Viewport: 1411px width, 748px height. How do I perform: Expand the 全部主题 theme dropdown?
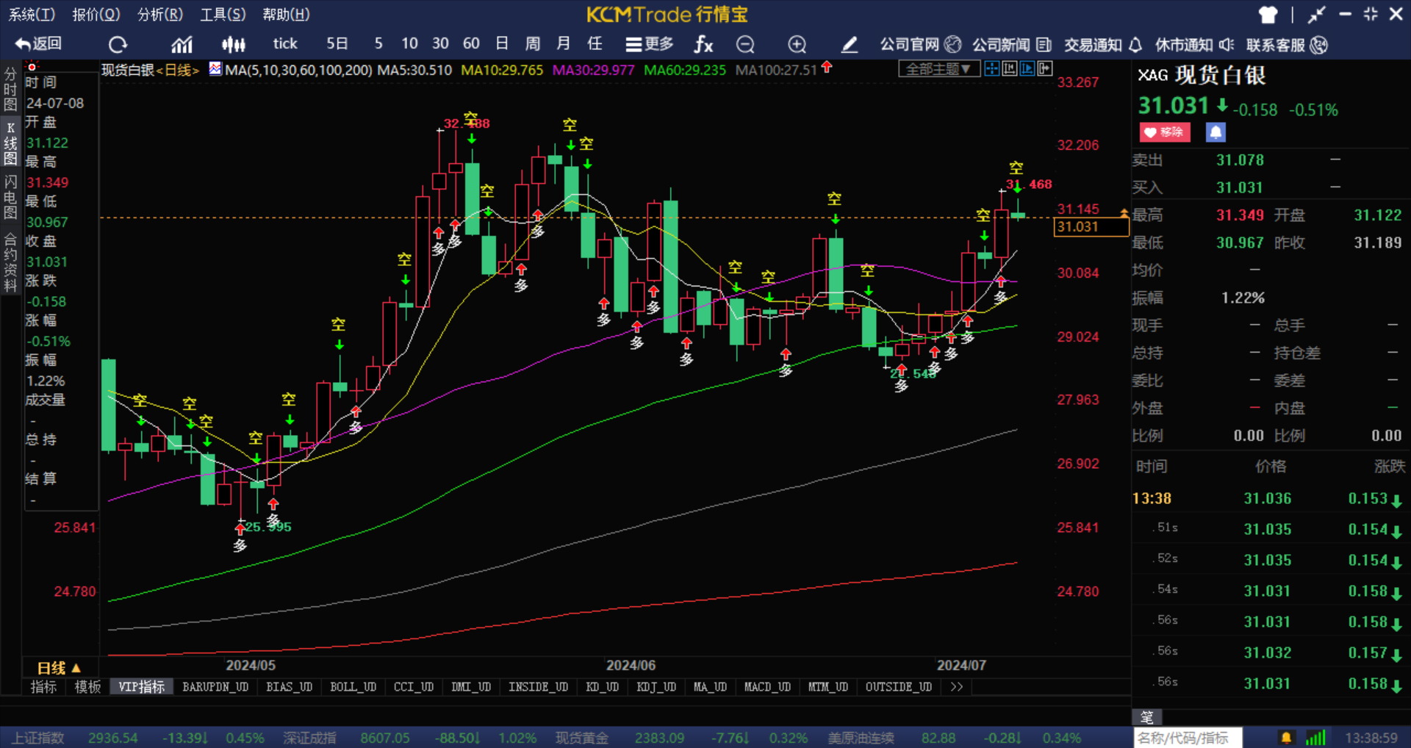click(938, 69)
